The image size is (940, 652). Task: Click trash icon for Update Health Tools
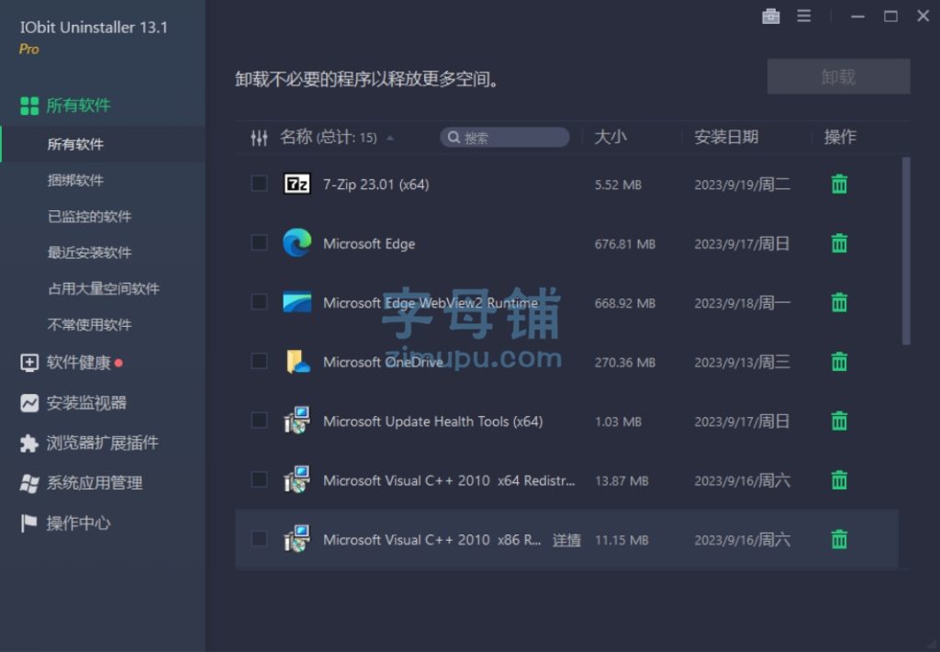click(839, 422)
